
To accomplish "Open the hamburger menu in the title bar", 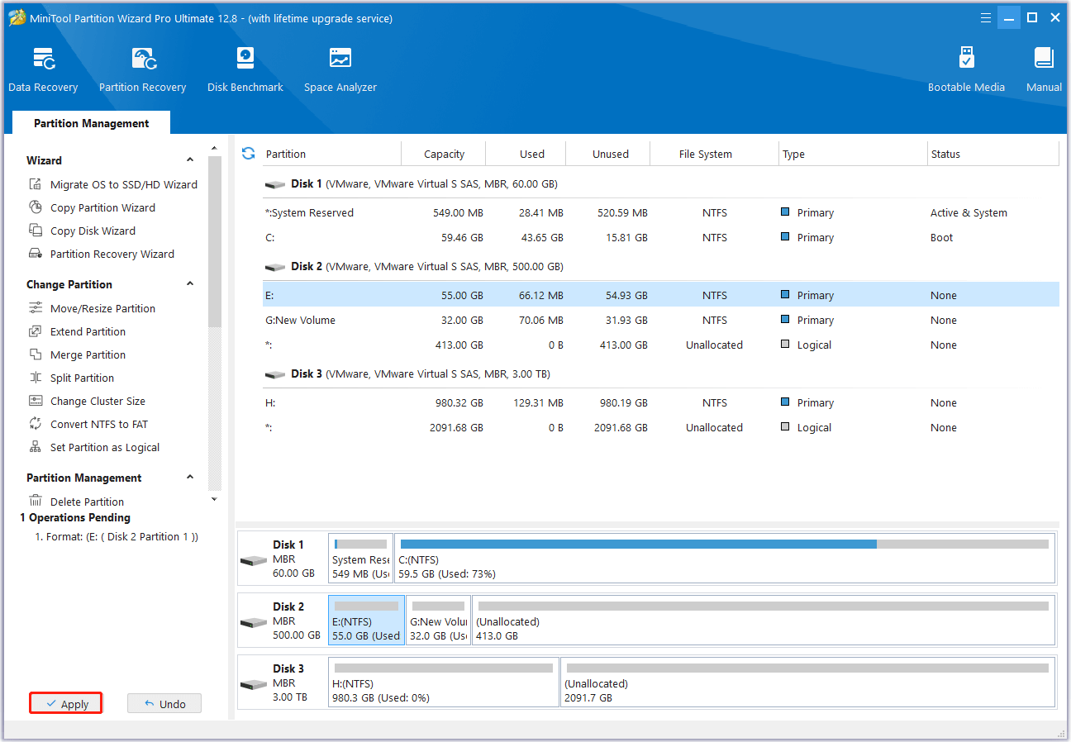I will pyautogui.click(x=986, y=17).
